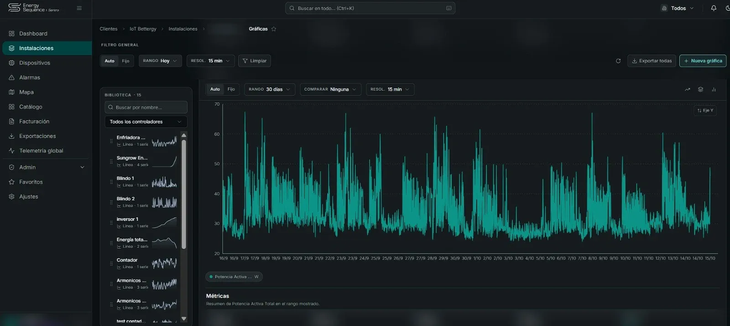The width and height of the screenshot is (730, 326).
Task: Select Fijo mode in general filter
Action: point(125,61)
